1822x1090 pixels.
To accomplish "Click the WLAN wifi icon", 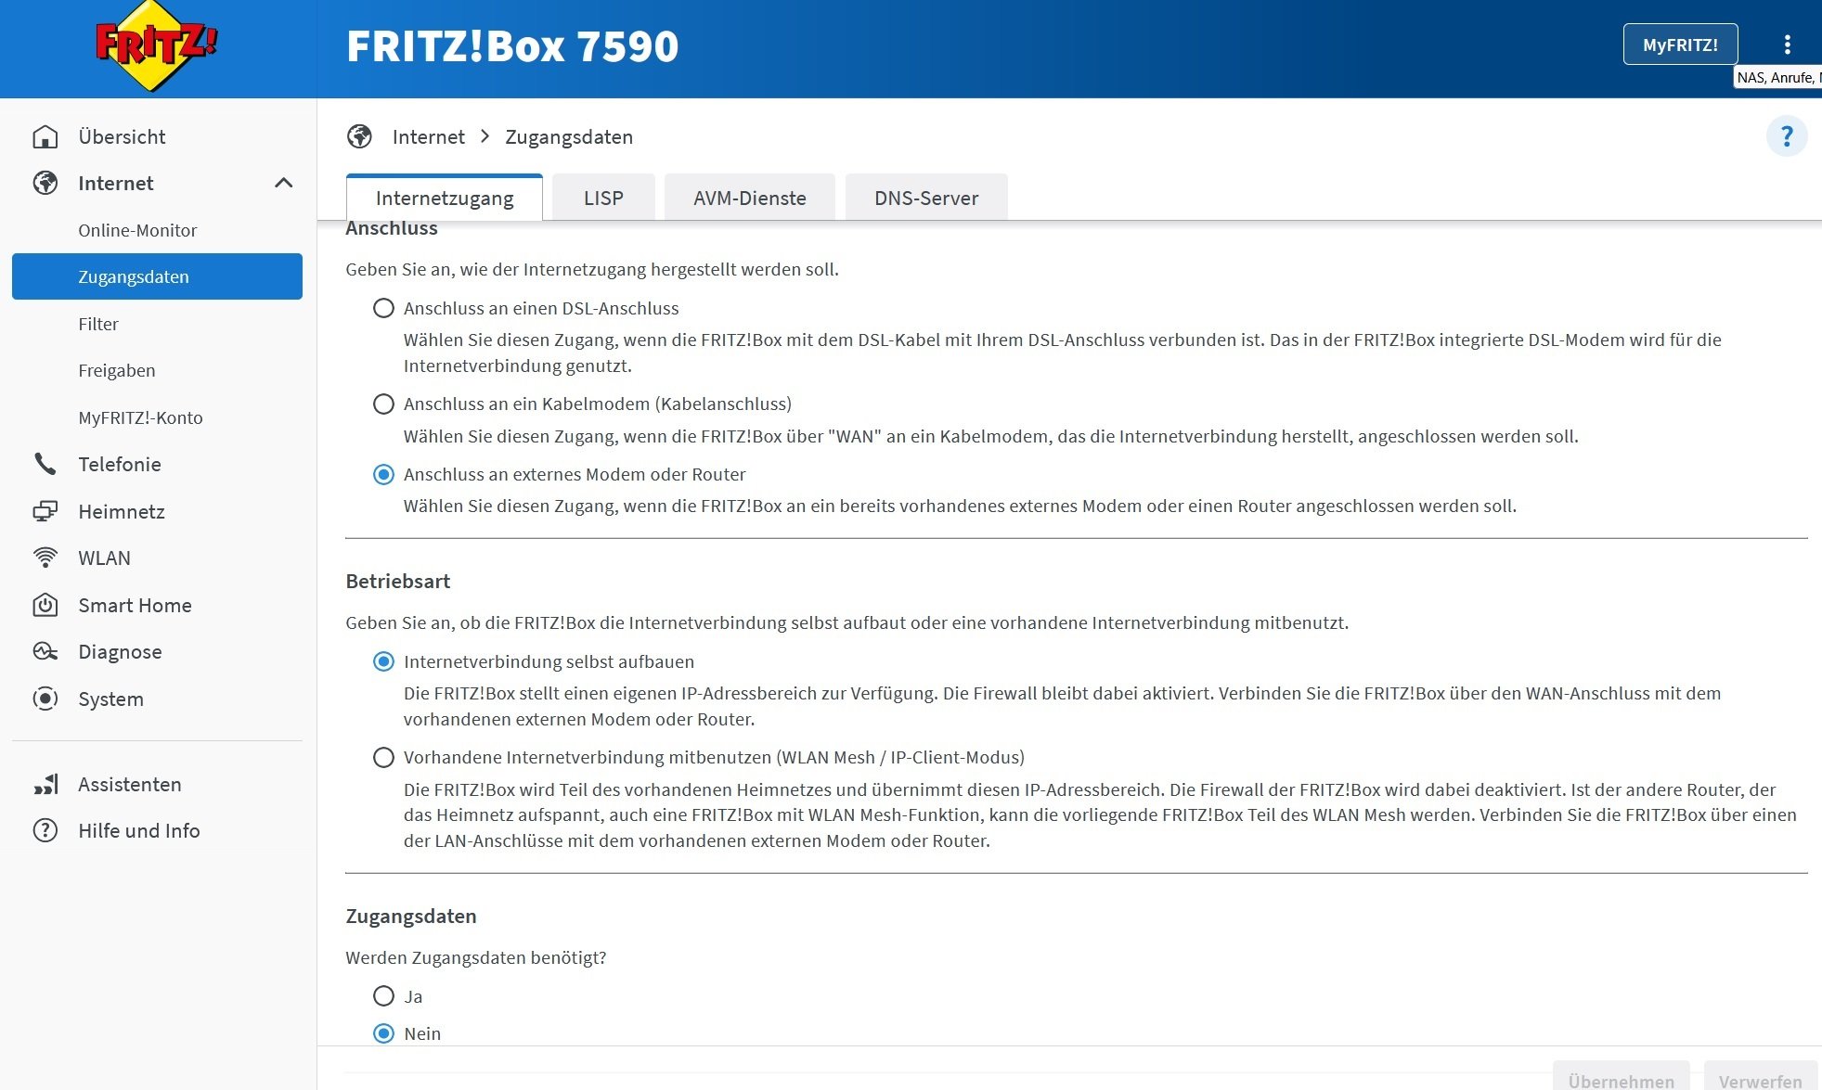I will pyautogui.click(x=45, y=558).
